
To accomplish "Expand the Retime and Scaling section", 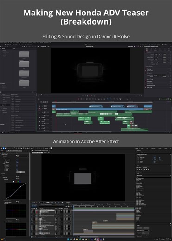I will point(151,85).
